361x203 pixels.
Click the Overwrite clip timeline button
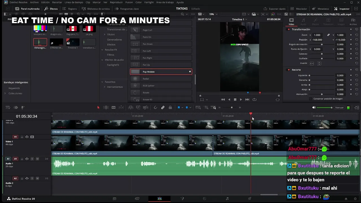click(x=138, y=107)
